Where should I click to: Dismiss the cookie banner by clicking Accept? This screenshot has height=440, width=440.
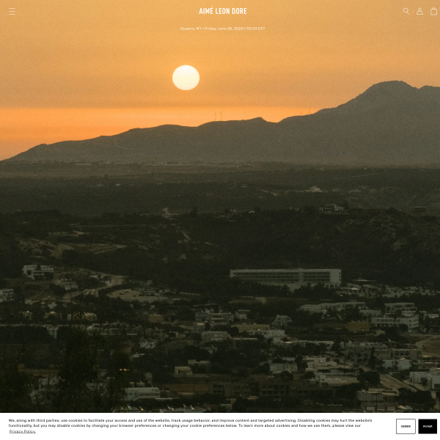(x=428, y=426)
